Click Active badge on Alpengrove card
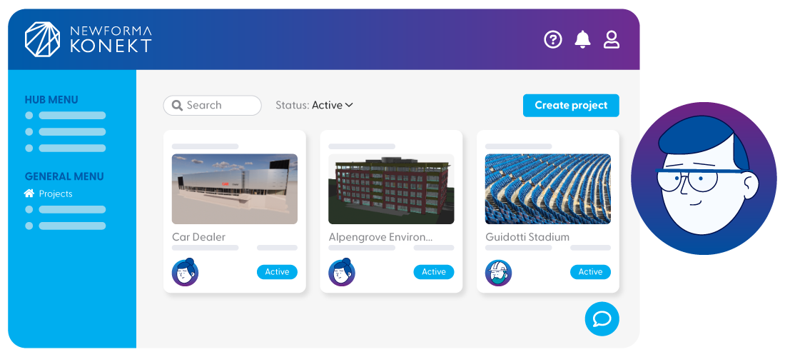785x357 pixels. (434, 272)
